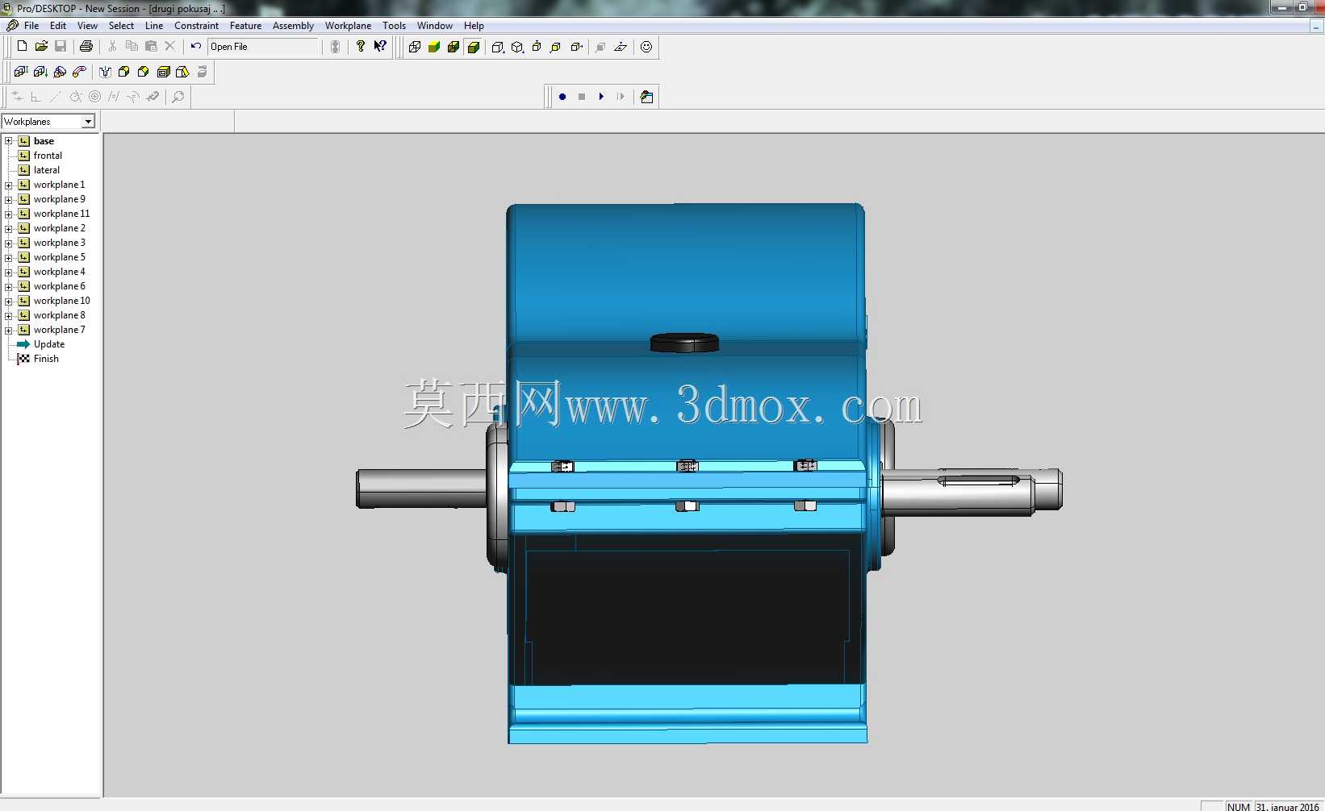Switch to the transparent shaded cube view icon

(454, 47)
